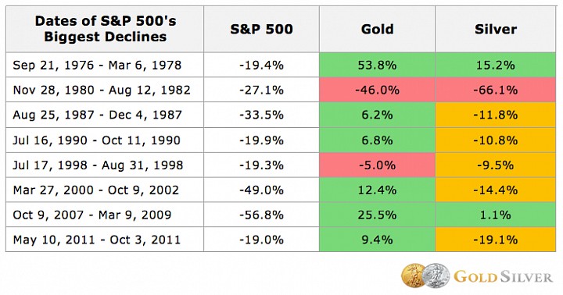Click the Oct 9, 2007 date row
This screenshot has height=295, width=563.
[x=105, y=215]
